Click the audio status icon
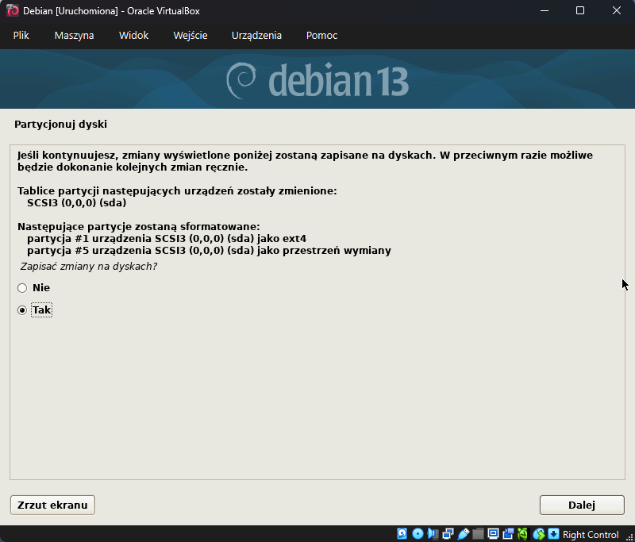Image resolution: width=635 pixels, height=542 pixels. click(x=433, y=534)
